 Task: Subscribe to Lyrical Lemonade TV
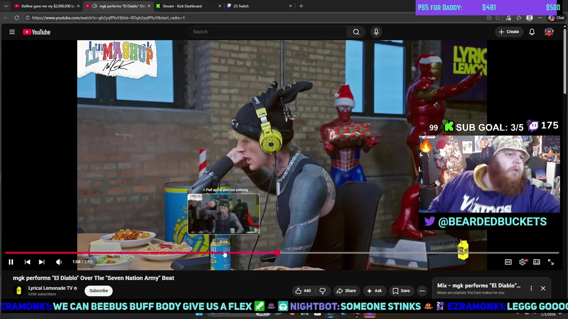click(x=99, y=291)
